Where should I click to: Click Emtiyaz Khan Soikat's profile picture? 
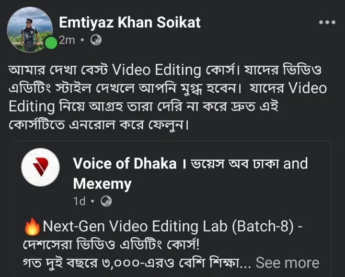coord(30,29)
